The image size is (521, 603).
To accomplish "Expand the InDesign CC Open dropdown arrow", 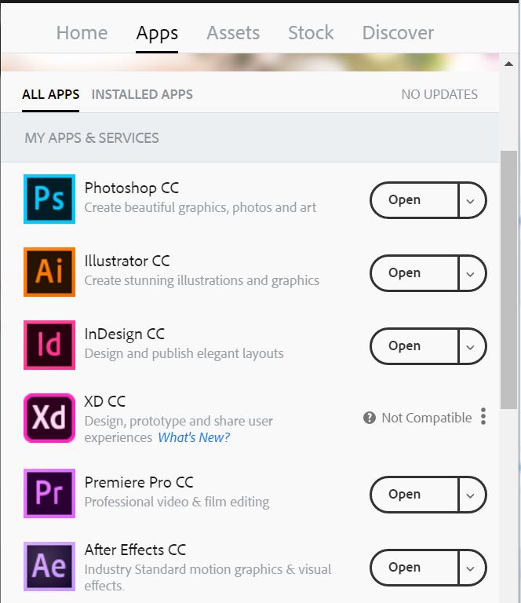I will click(x=471, y=346).
